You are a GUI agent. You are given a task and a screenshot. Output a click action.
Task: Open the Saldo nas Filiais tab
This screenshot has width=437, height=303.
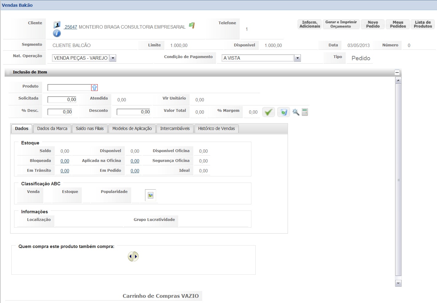(90, 128)
